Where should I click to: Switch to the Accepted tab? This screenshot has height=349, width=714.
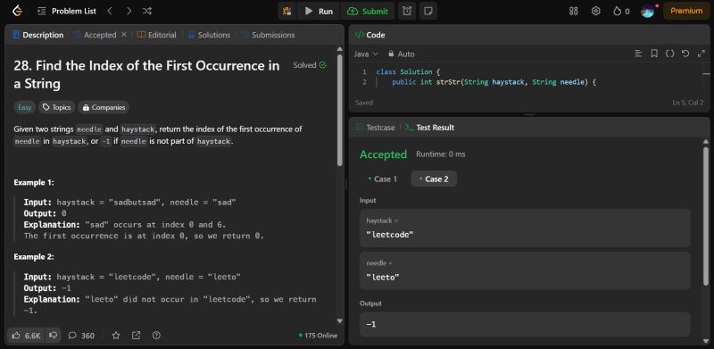pos(95,35)
